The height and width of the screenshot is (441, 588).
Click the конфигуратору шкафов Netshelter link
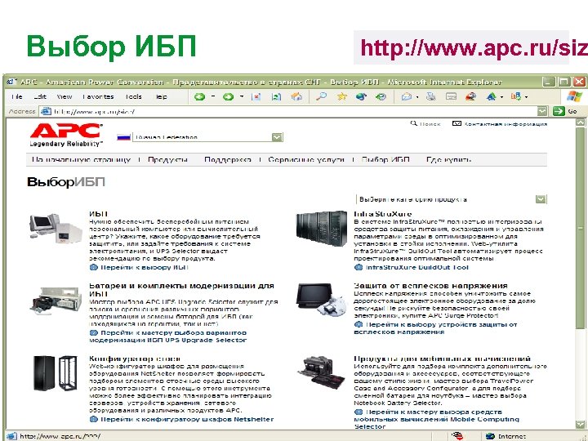[x=187, y=419]
